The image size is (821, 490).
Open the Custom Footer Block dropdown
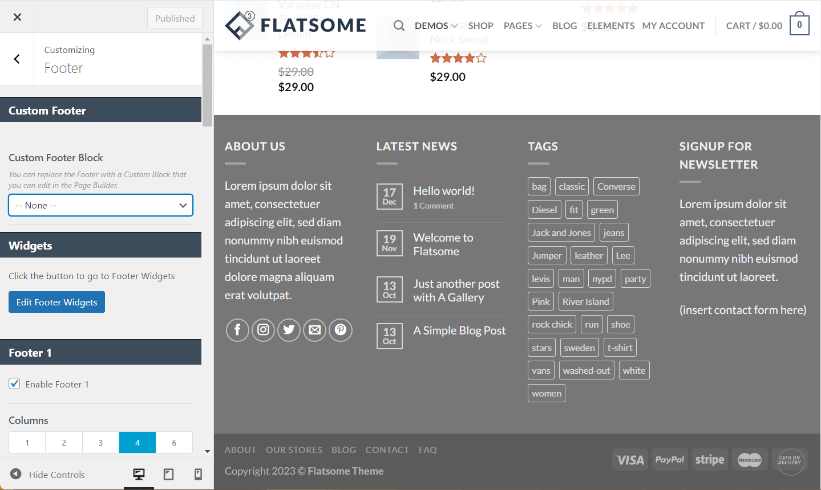100,205
